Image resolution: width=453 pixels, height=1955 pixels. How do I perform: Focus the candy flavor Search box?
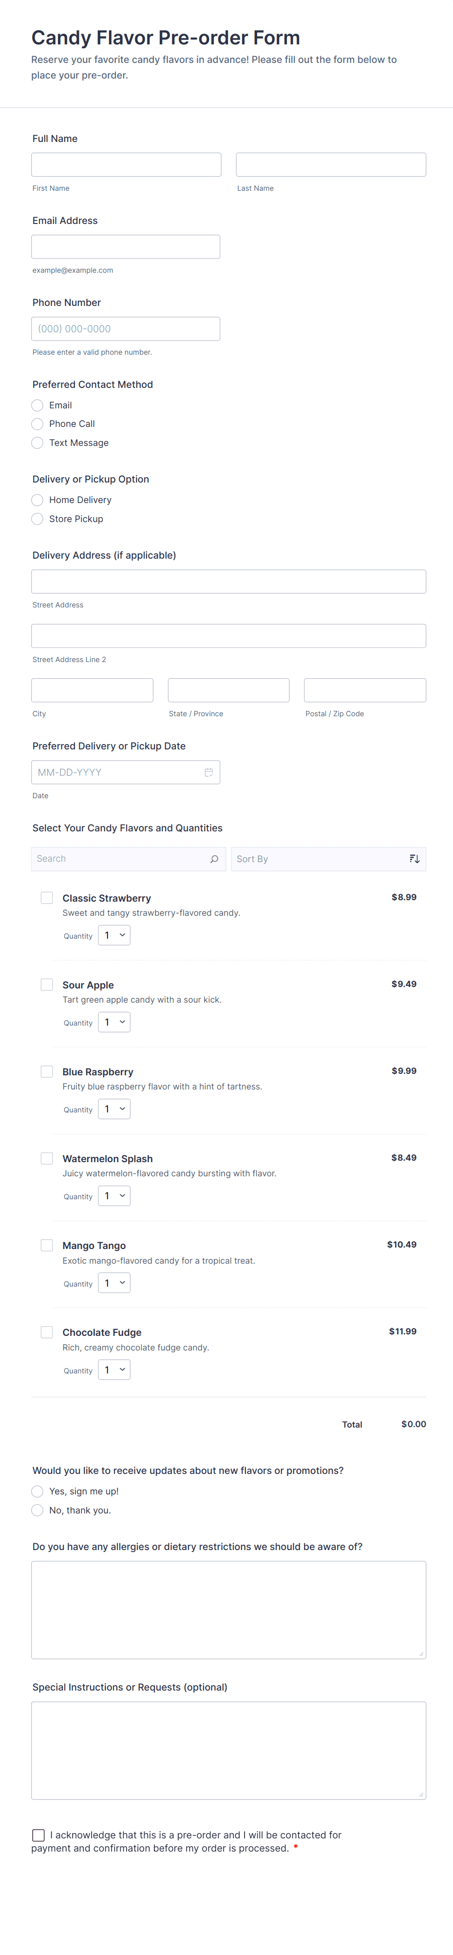click(121, 859)
